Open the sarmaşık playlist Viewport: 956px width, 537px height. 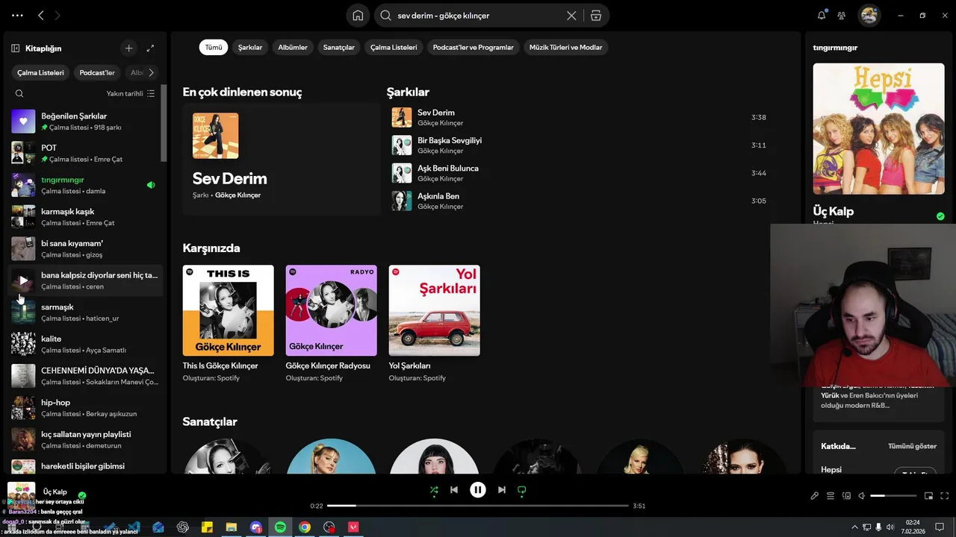point(85,313)
